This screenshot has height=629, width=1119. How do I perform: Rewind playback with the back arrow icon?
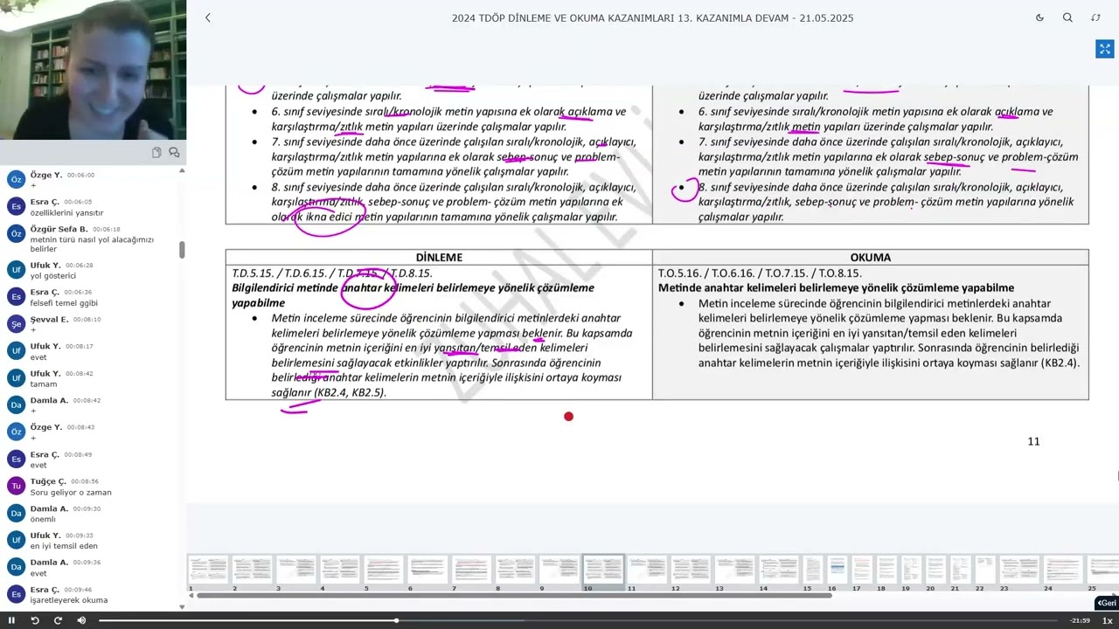click(35, 620)
